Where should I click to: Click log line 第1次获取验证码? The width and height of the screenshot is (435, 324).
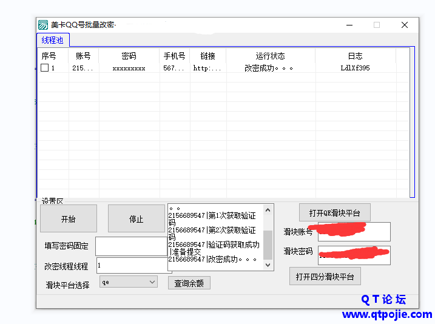pos(212,219)
